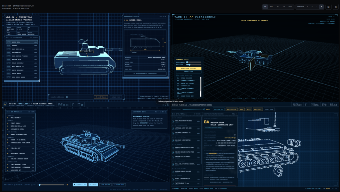Click the M4A2 disassembly slider handle

click(204, 109)
